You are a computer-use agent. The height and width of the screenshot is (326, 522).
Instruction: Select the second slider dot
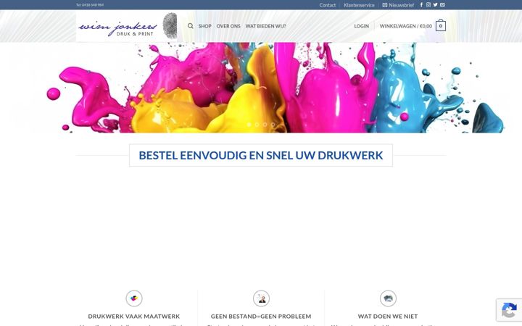tap(257, 125)
